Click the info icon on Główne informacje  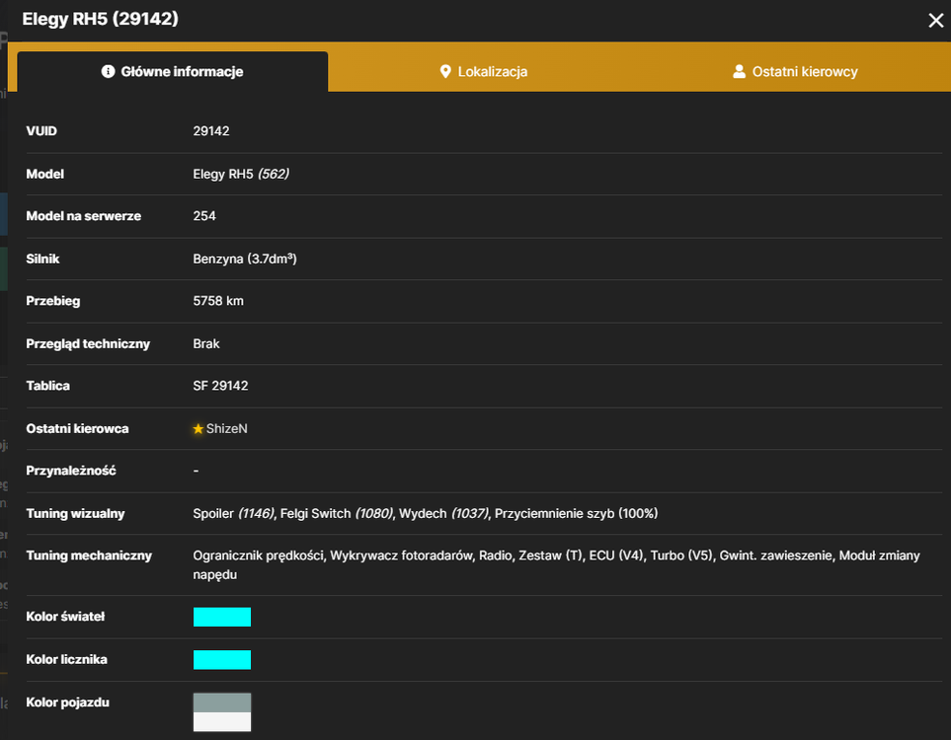[108, 71]
